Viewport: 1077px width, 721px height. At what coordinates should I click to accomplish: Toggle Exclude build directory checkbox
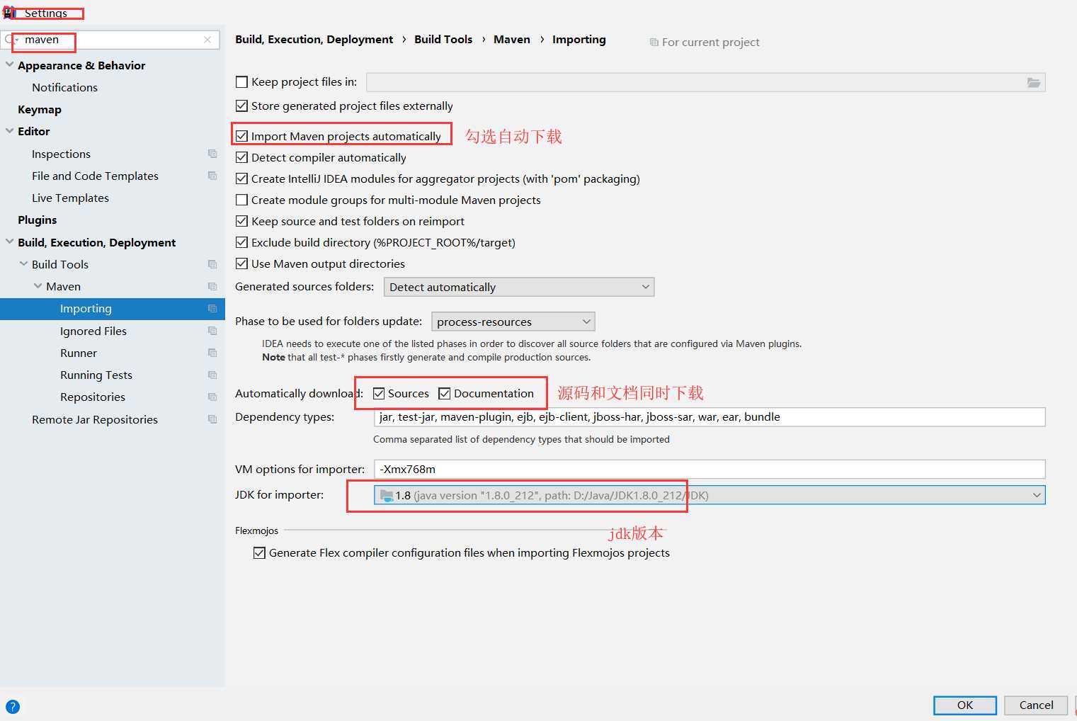click(241, 242)
